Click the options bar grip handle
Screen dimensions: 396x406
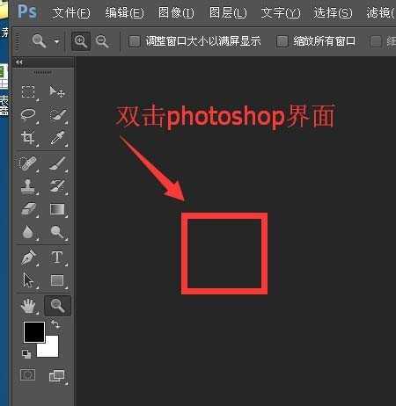coord(18,41)
